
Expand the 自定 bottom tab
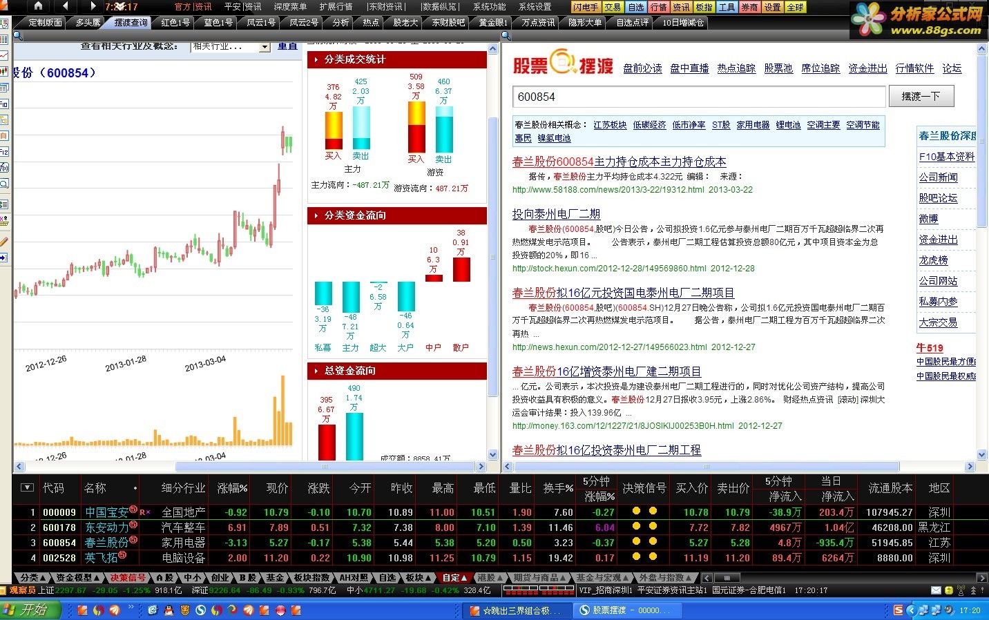click(454, 577)
